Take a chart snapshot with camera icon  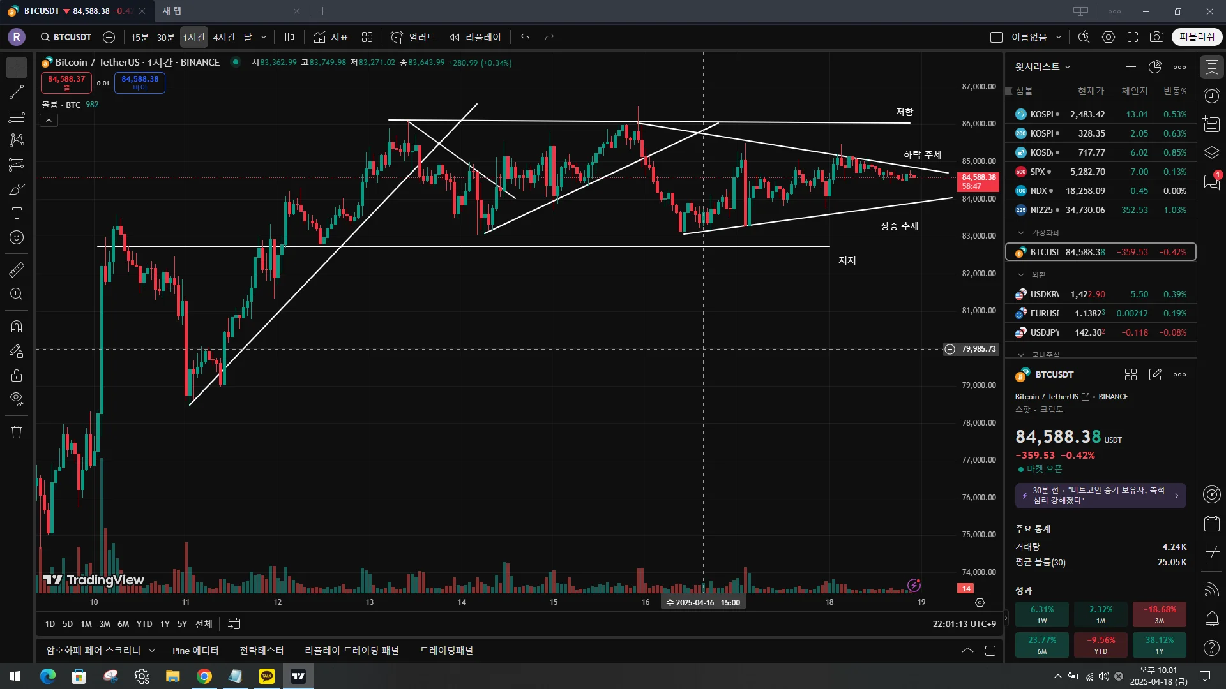click(x=1156, y=37)
